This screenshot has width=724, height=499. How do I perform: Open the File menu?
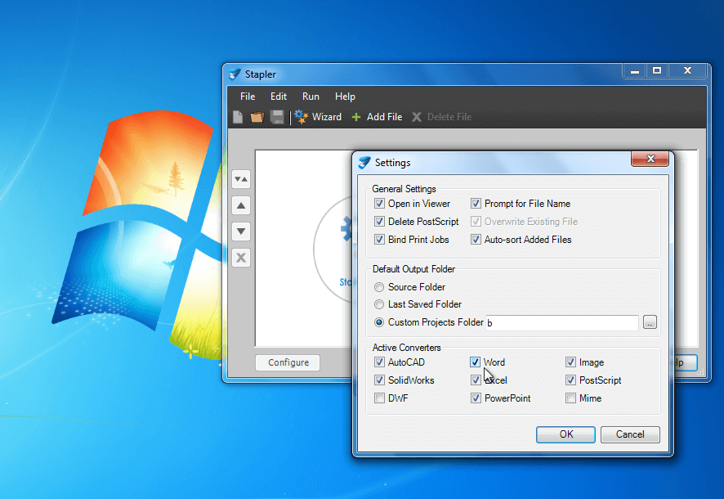pos(248,97)
